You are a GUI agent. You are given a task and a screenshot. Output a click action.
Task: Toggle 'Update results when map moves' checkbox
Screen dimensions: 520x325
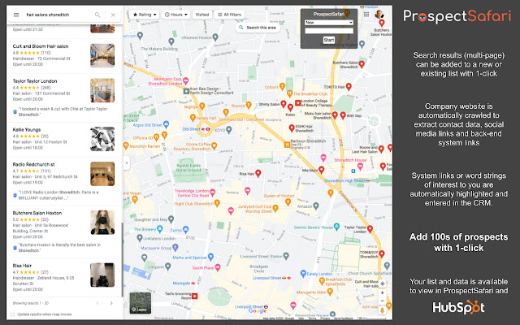pos(13,314)
